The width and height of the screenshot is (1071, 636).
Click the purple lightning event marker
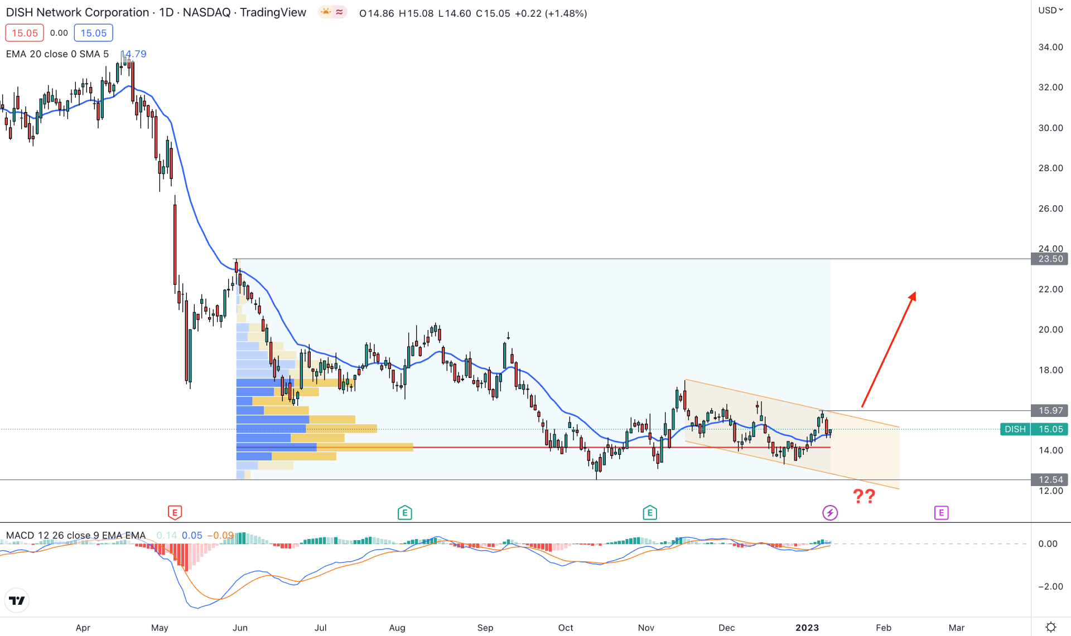830,512
